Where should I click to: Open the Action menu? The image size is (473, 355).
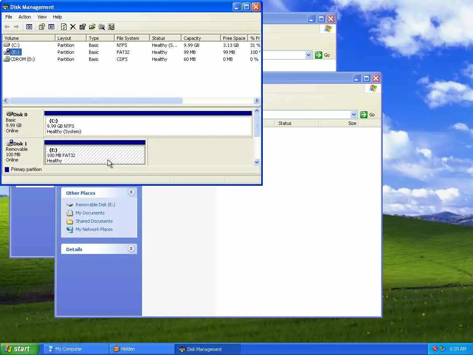point(25,17)
